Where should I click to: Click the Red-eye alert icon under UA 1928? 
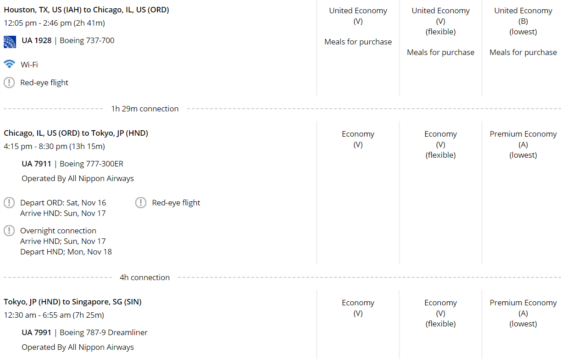[9, 83]
